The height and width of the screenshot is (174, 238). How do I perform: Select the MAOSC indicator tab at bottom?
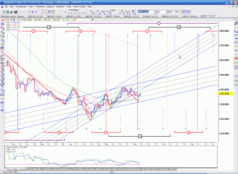33,169
